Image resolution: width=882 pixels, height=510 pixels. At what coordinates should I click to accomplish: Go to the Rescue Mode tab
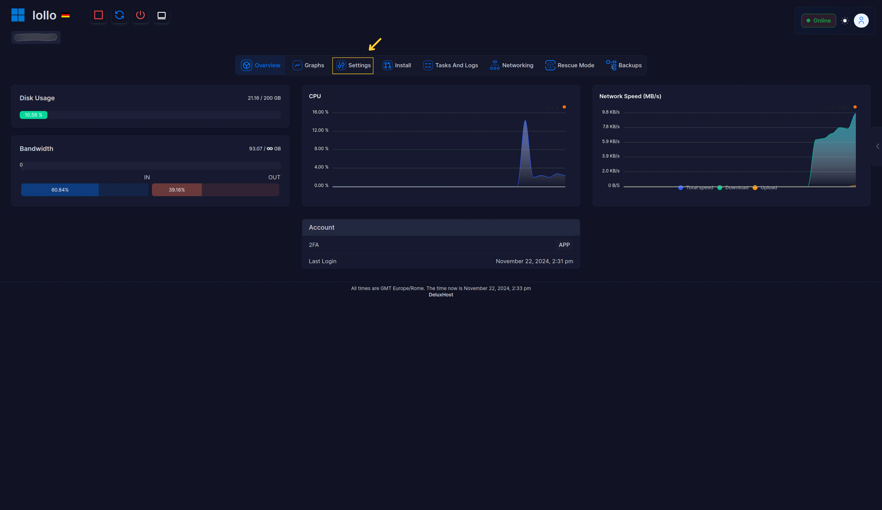569,65
